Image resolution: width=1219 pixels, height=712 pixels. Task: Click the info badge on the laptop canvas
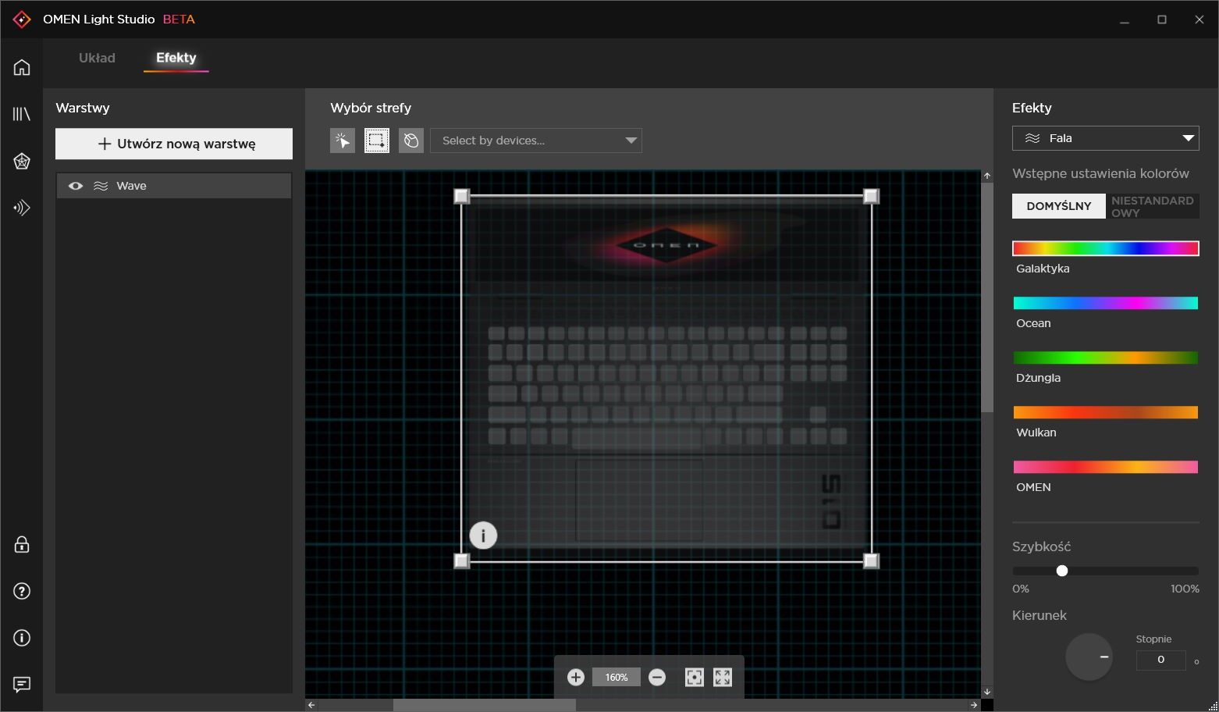(x=483, y=536)
